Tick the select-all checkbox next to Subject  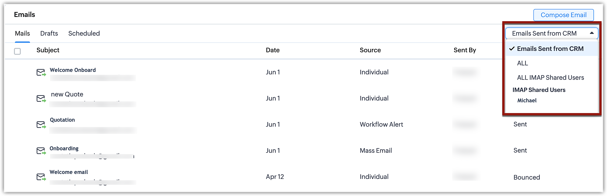pyautogui.click(x=17, y=51)
